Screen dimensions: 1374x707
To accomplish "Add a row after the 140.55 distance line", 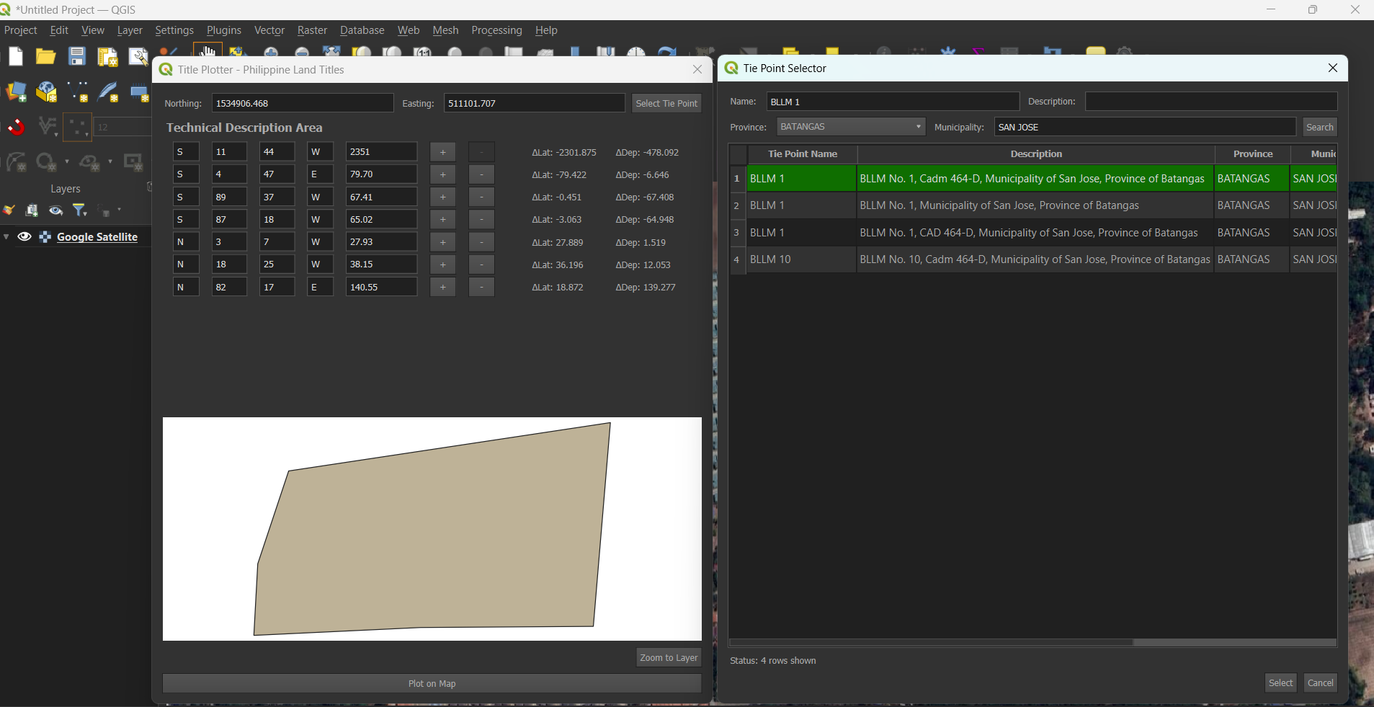I will pos(442,287).
